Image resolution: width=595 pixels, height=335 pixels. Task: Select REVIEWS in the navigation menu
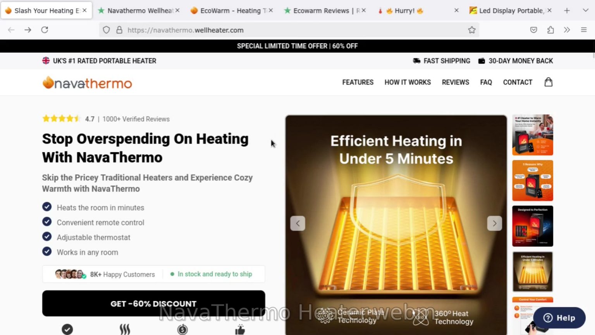pos(455,82)
